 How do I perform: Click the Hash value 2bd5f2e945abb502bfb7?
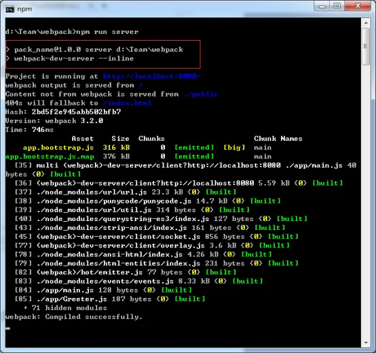pos(76,112)
